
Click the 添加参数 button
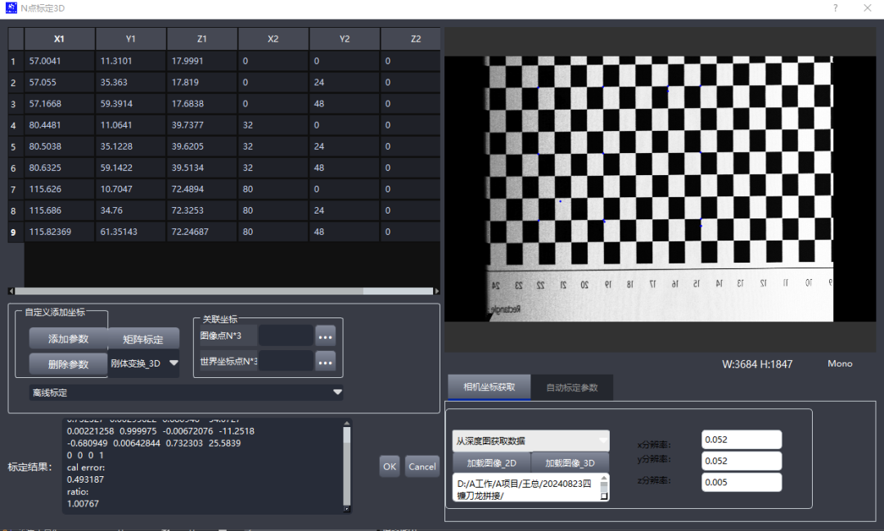[68, 339]
